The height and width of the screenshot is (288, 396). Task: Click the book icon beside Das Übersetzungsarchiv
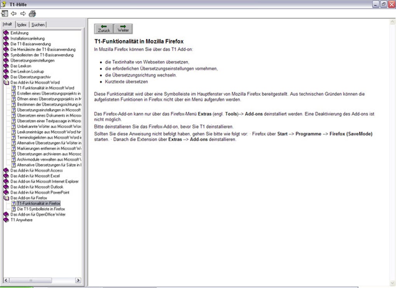tap(6, 77)
